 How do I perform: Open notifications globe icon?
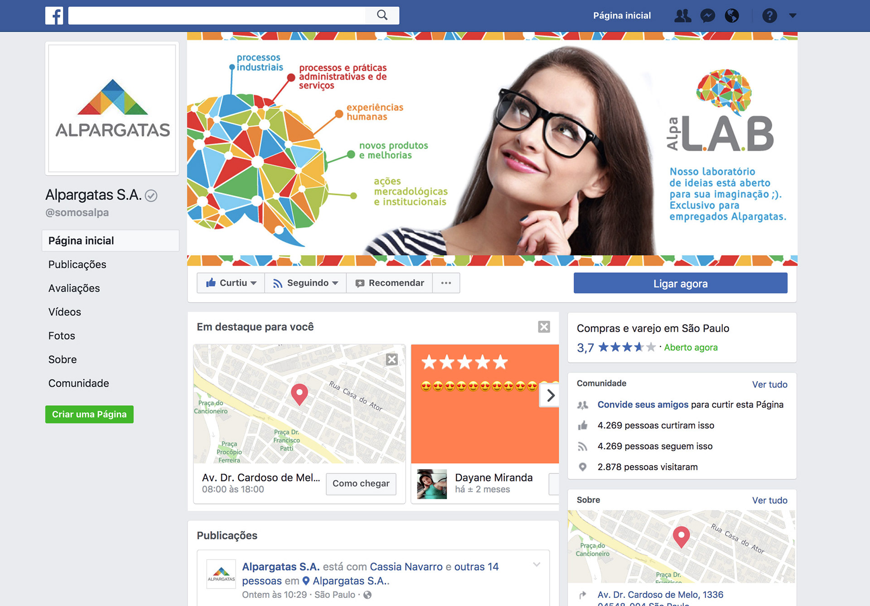[x=732, y=15]
